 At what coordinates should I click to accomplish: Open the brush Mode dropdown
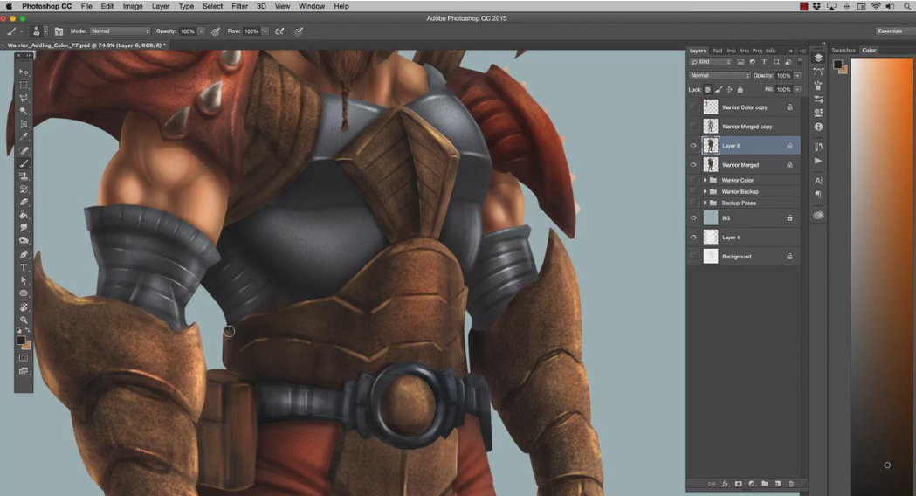click(120, 31)
